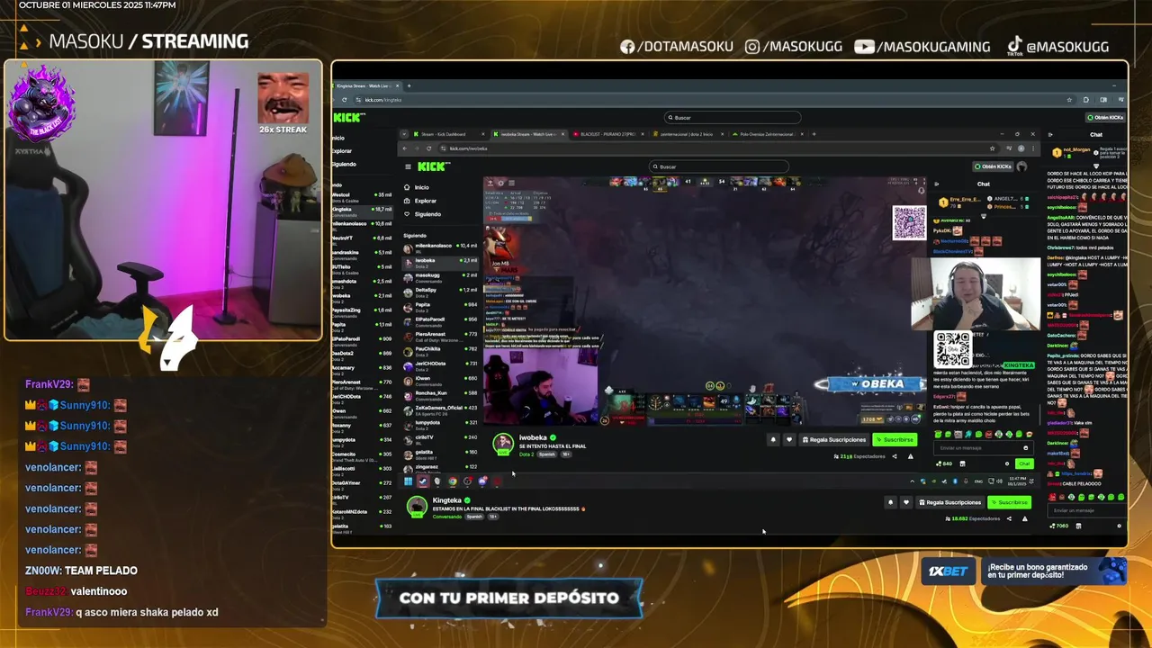
Task: Open new tab beside Kingteka Stream tab
Action: pos(409,85)
